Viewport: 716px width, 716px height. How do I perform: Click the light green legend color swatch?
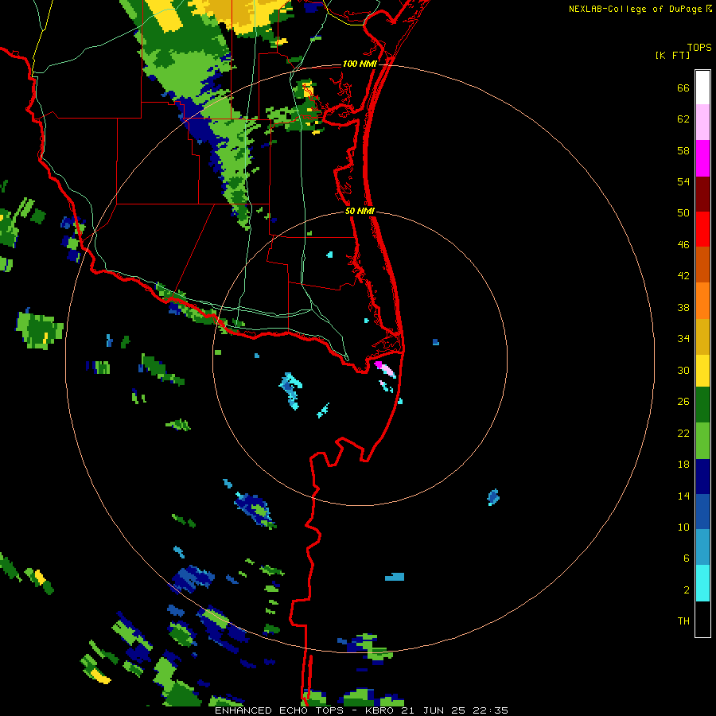[702, 441]
